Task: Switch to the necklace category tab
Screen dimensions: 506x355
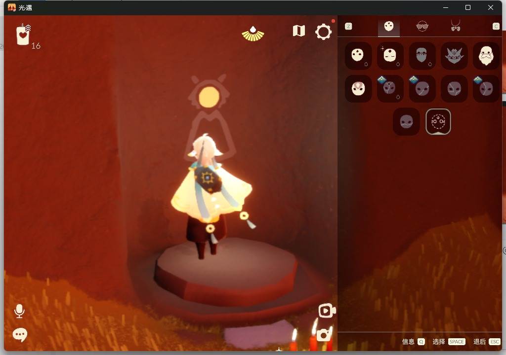Action: 455,26
